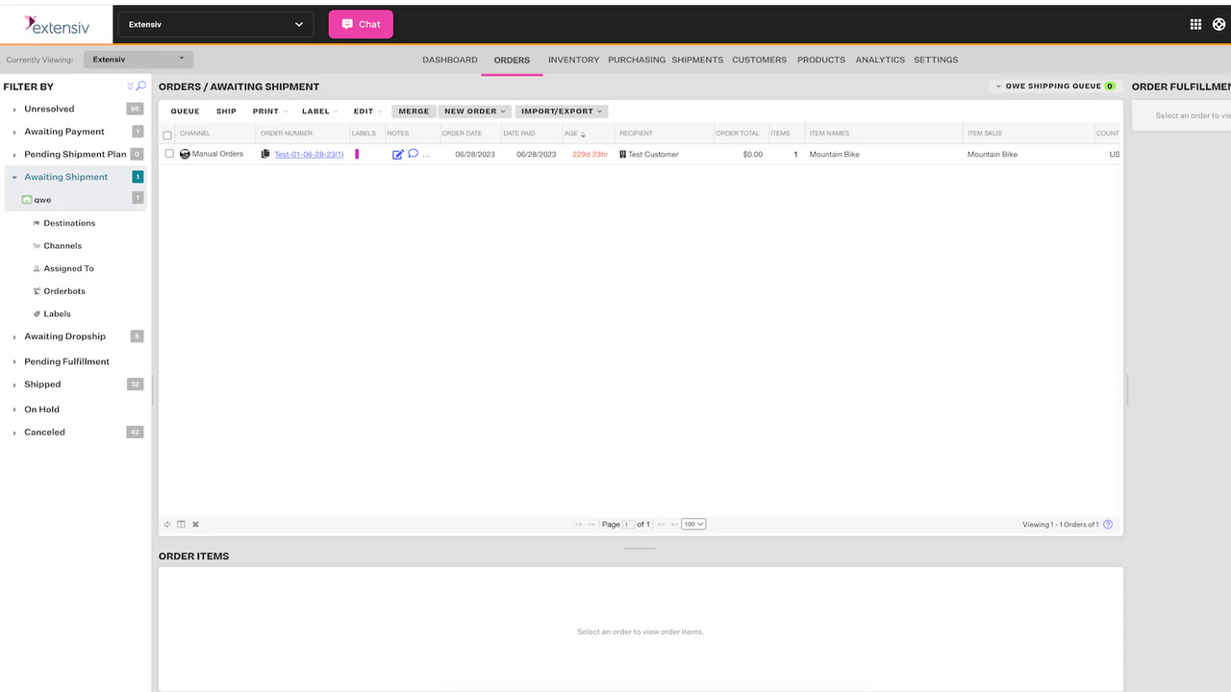Viewport: 1231px width, 692px height.
Task: Tick the checkbox on the Test Customer order row
Action: point(169,154)
